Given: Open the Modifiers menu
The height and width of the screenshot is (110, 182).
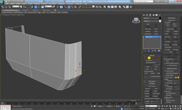Looking at the screenshot, I should click(37, 4).
